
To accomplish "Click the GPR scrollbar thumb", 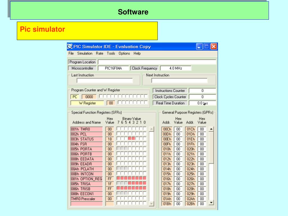I will click(211, 147).
